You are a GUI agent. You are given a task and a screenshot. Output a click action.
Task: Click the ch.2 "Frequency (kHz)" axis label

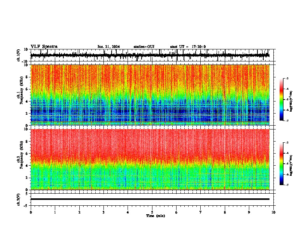point(21,155)
